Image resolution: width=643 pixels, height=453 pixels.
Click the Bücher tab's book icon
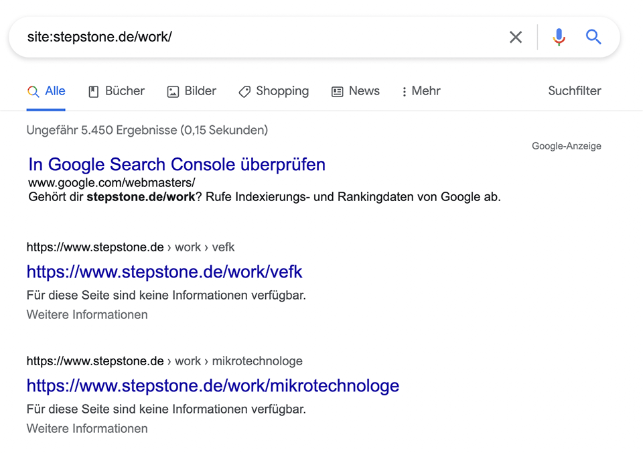tap(94, 92)
